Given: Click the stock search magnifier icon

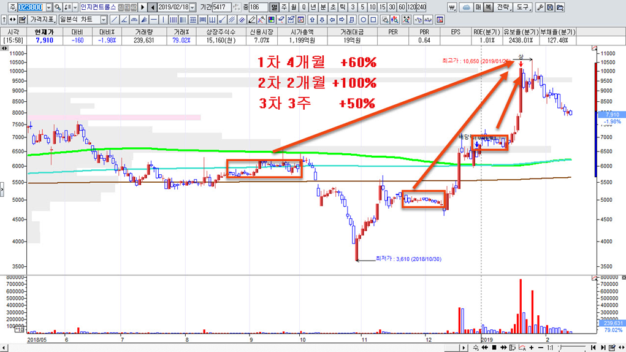Looking at the screenshot, I should click(58, 7).
